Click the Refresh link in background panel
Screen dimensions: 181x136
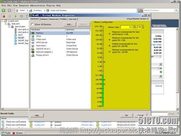159,86
